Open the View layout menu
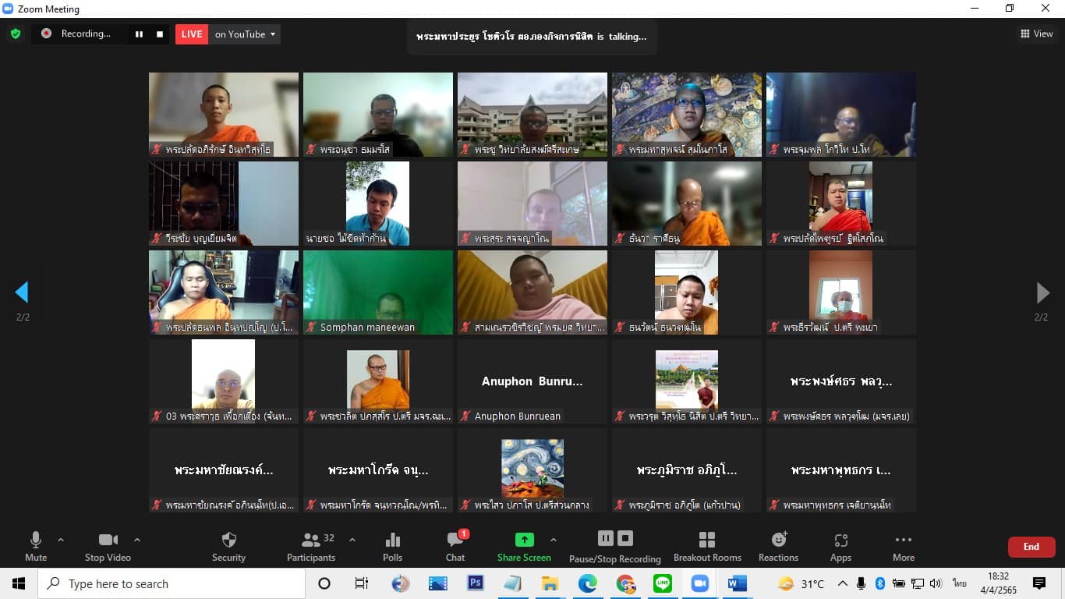 click(x=1036, y=34)
